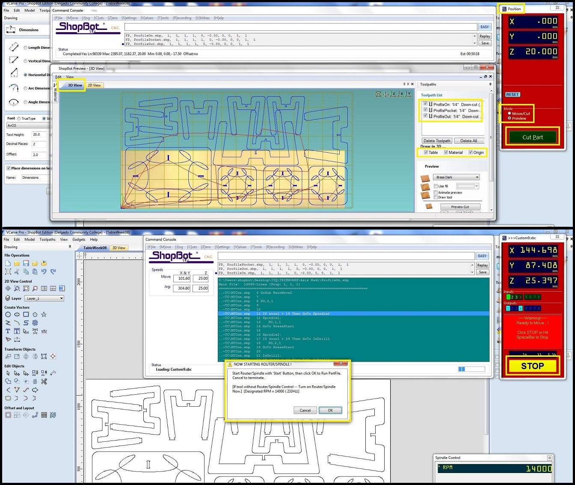The width and height of the screenshot is (575, 485).
Task: Draw a circle vector
Action: pos(8,314)
